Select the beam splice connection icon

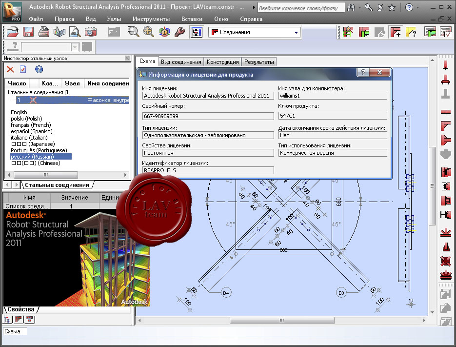tap(445, 111)
